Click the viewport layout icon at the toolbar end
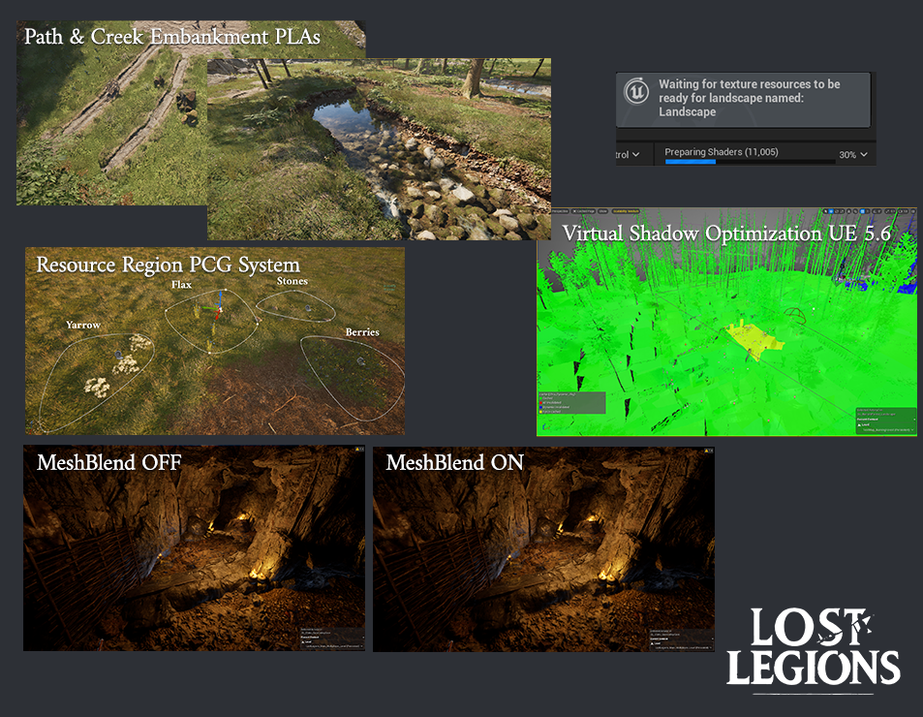 913,211
